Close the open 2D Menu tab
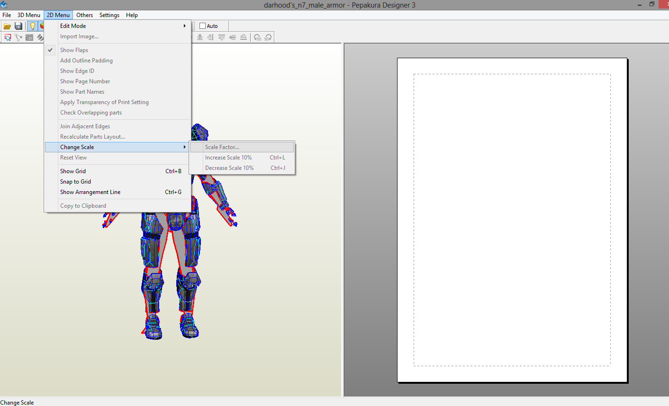669x406 pixels. pyautogui.click(x=58, y=15)
